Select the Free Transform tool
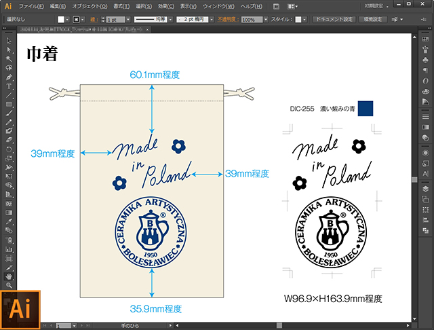The width and height of the screenshot is (434, 330). tap(9, 177)
